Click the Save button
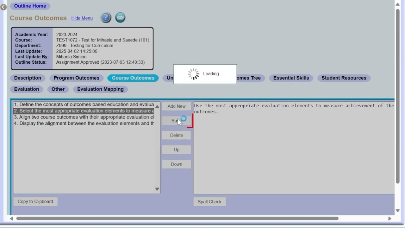The width and height of the screenshot is (405, 228). (177, 121)
